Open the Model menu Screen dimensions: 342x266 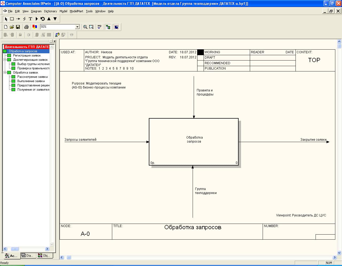pyautogui.click(x=63, y=11)
